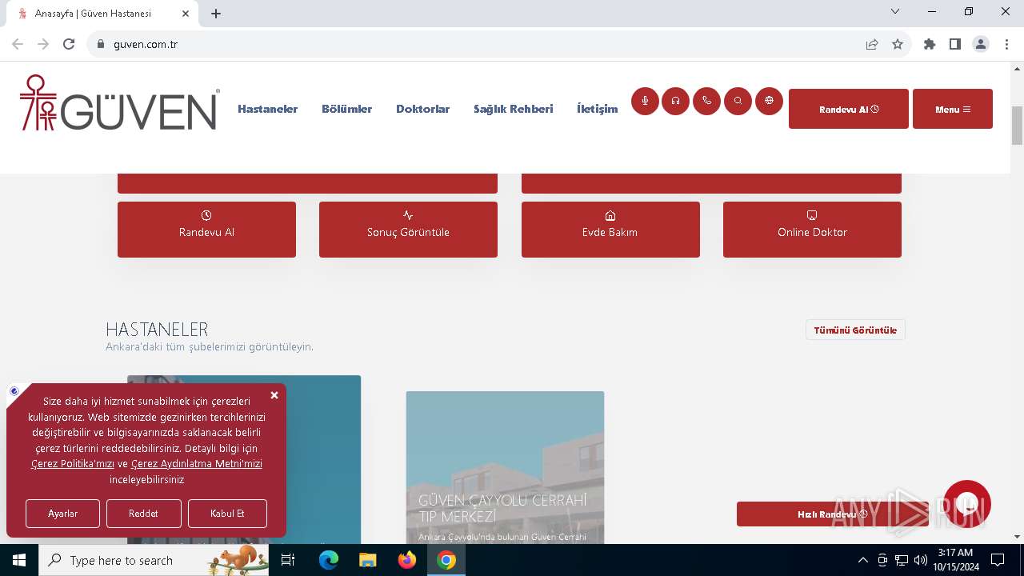Image resolution: width=1024 pixels, height=576 pixels.
Task: Click the page vertical scrollbar thumb
Action: pos(1017,126)
